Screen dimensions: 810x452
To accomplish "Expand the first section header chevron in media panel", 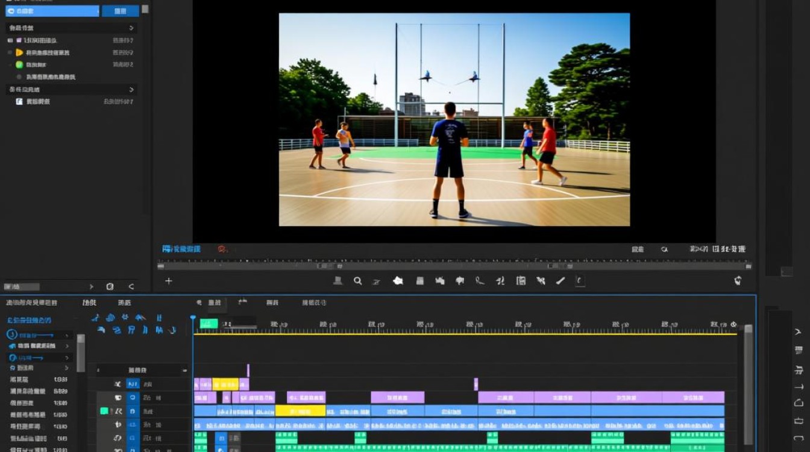I will pos(131,28).
